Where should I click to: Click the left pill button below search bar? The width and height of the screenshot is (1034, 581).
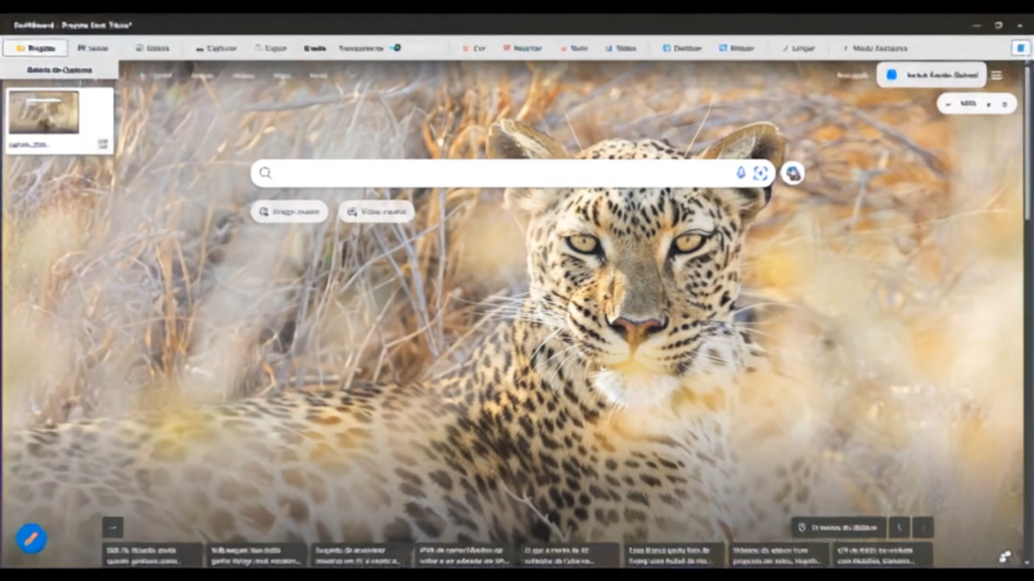coord(290,211)
